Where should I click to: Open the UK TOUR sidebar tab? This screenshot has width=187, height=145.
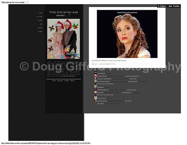click(40, 17)
